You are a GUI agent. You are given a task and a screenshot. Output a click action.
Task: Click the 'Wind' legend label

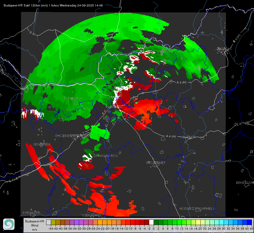(x=35, y=225)
